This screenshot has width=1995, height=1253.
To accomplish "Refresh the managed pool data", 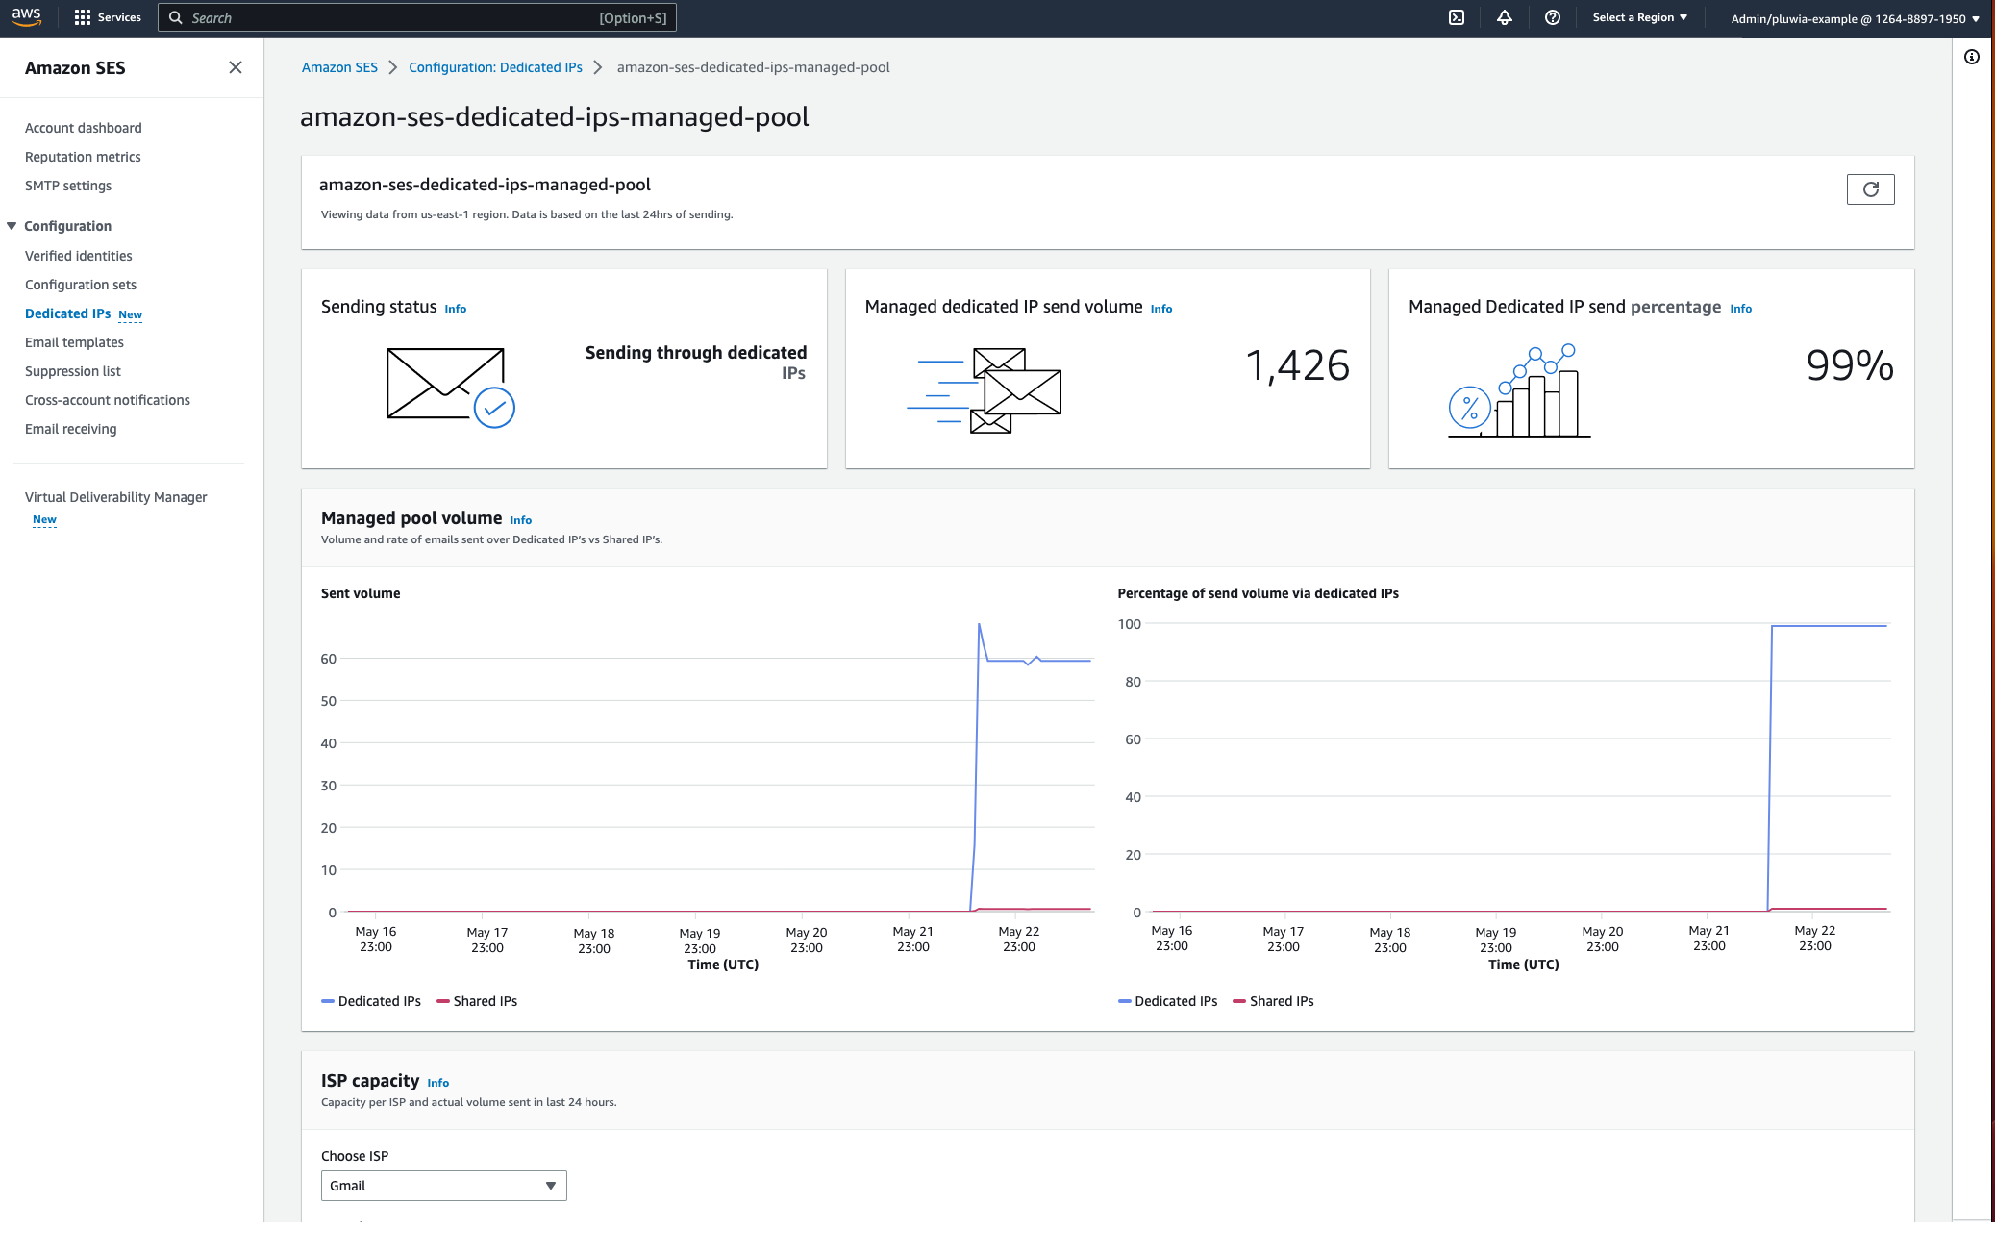I will pyautogui.click(x=1870, y=189).
